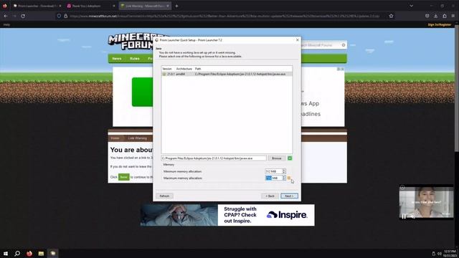Open the extensions icon in toolbar
This screenshot has height=258, width=459.
coord(445,16)
